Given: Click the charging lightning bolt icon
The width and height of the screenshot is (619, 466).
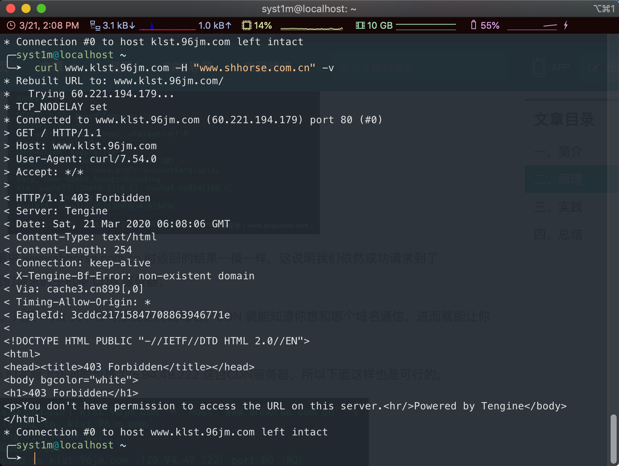Looking at the screenshot, I should coord(566,26).
